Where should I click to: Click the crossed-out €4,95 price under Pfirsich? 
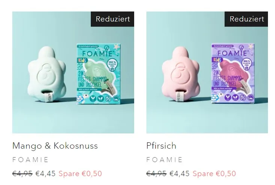[x=157, y=174]
